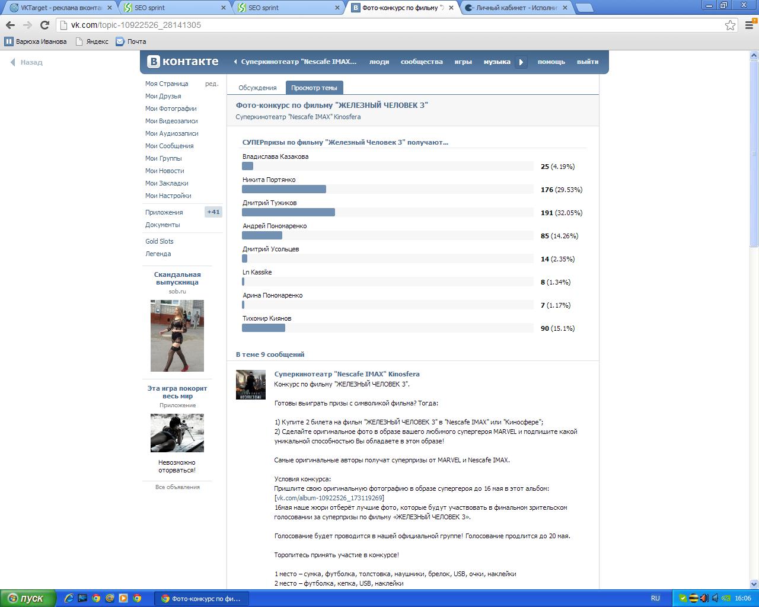Image resolution: width=759 pixels, height=607 pixels.
Task: Open the Windows Start button
Action: (x=28, y=598)
